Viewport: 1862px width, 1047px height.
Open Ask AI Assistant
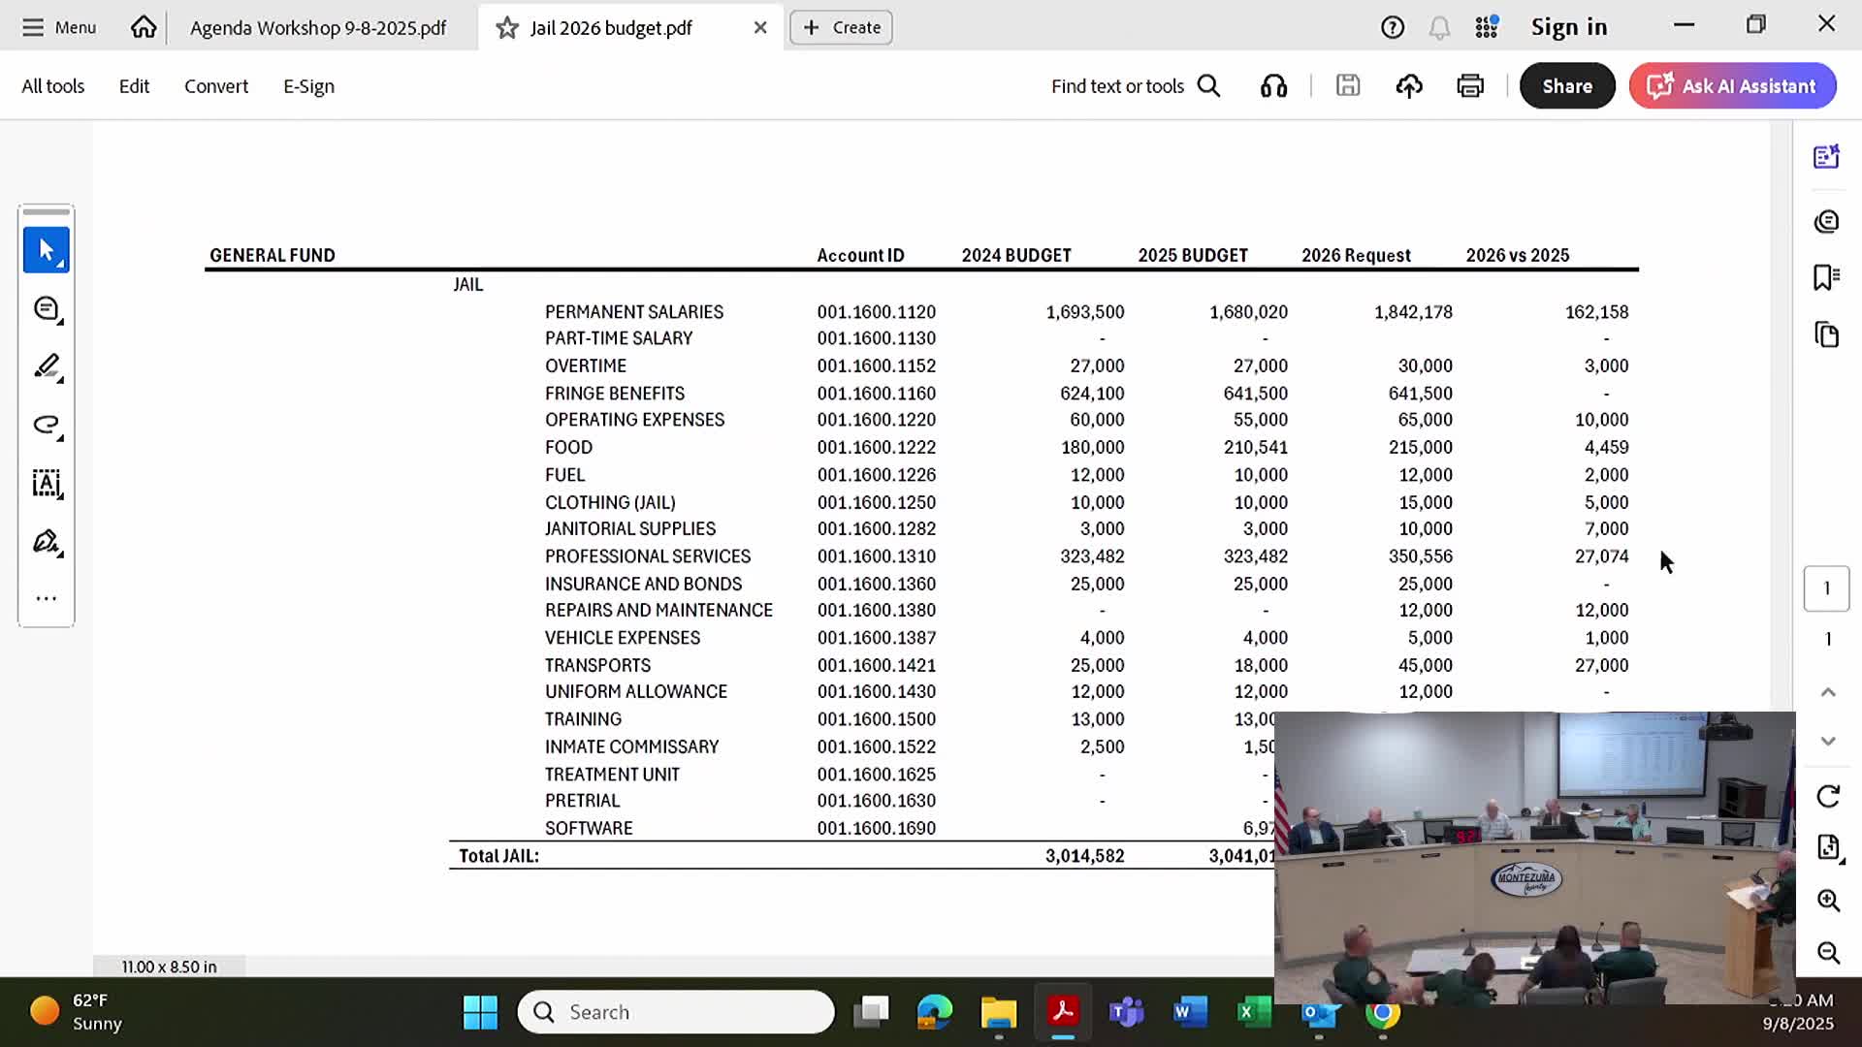(x=1732, y=86)
